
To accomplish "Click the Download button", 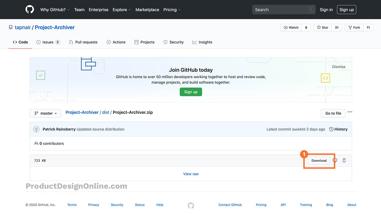I will click(x=319, y=161).
